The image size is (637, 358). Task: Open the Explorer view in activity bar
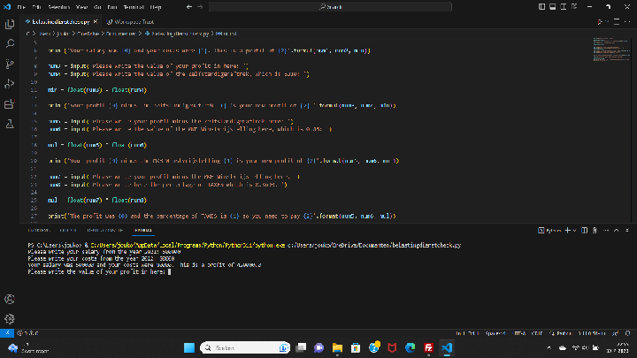(10, 23)
